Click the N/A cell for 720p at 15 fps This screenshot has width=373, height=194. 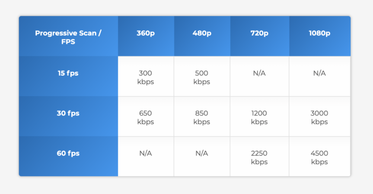pyautogui.click(x=259, y=73)
